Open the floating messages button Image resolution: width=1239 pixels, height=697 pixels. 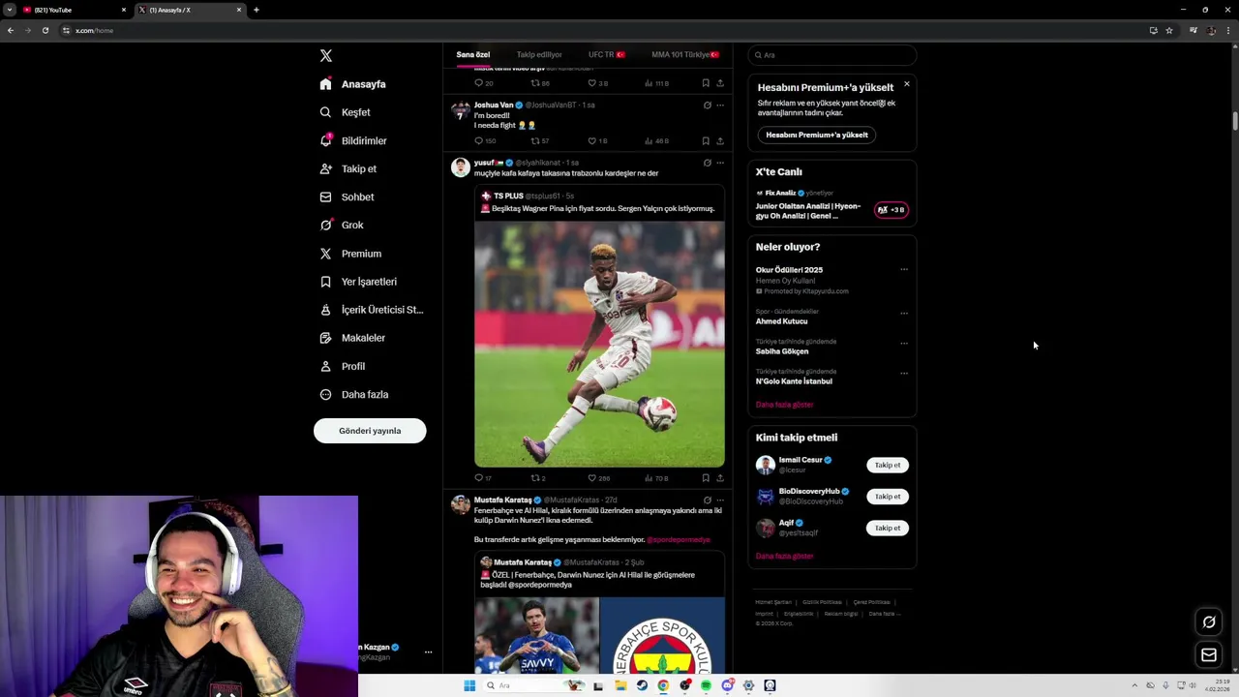(x=1209, y=655)
